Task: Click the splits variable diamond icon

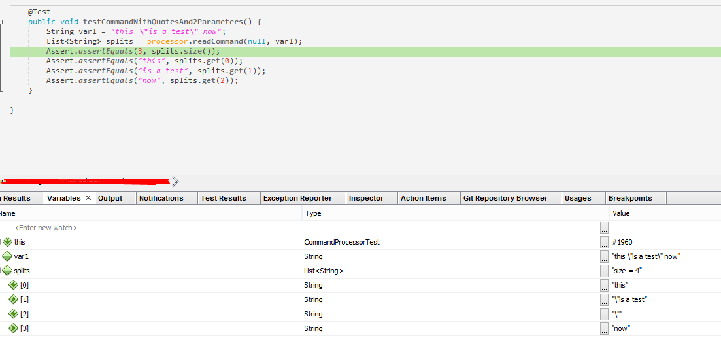Action: [x=7, y=271]
